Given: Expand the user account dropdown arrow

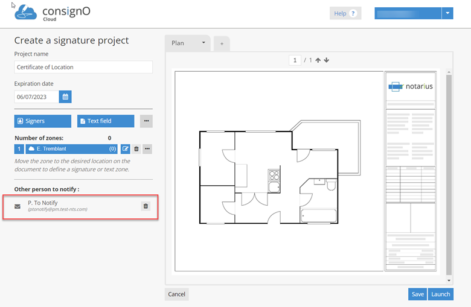Looking at the screenshot, I should pos(447,13).
